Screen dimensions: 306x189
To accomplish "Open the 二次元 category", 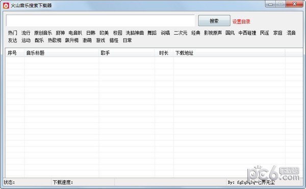I will 181,33.
